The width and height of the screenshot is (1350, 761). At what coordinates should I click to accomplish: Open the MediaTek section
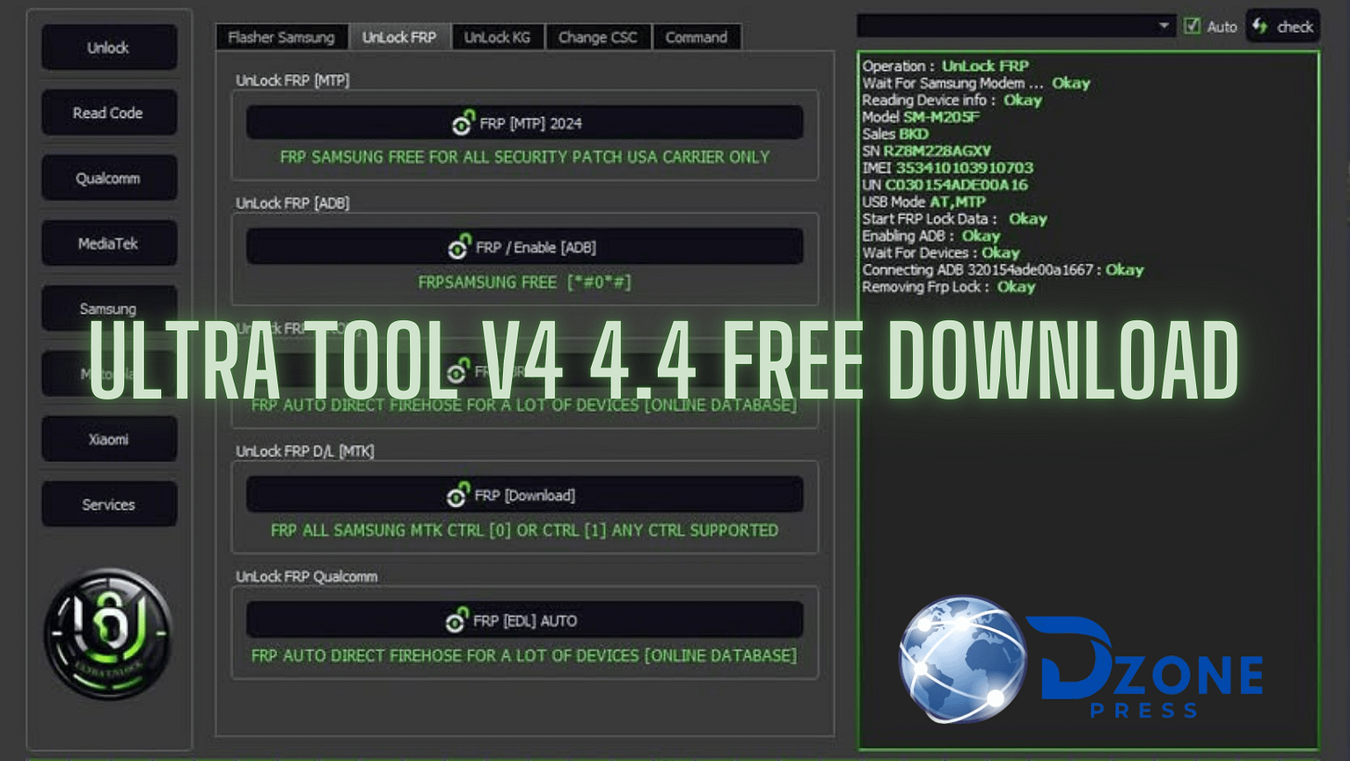[x=108, y=243]
